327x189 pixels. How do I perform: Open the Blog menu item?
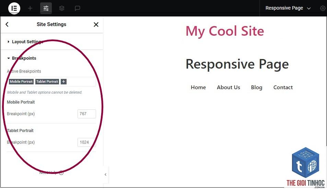pyautogui.click(x=257, y=87)
